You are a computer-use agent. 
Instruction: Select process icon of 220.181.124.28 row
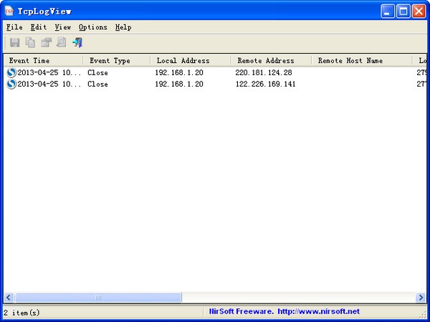(x=11, y=72)
